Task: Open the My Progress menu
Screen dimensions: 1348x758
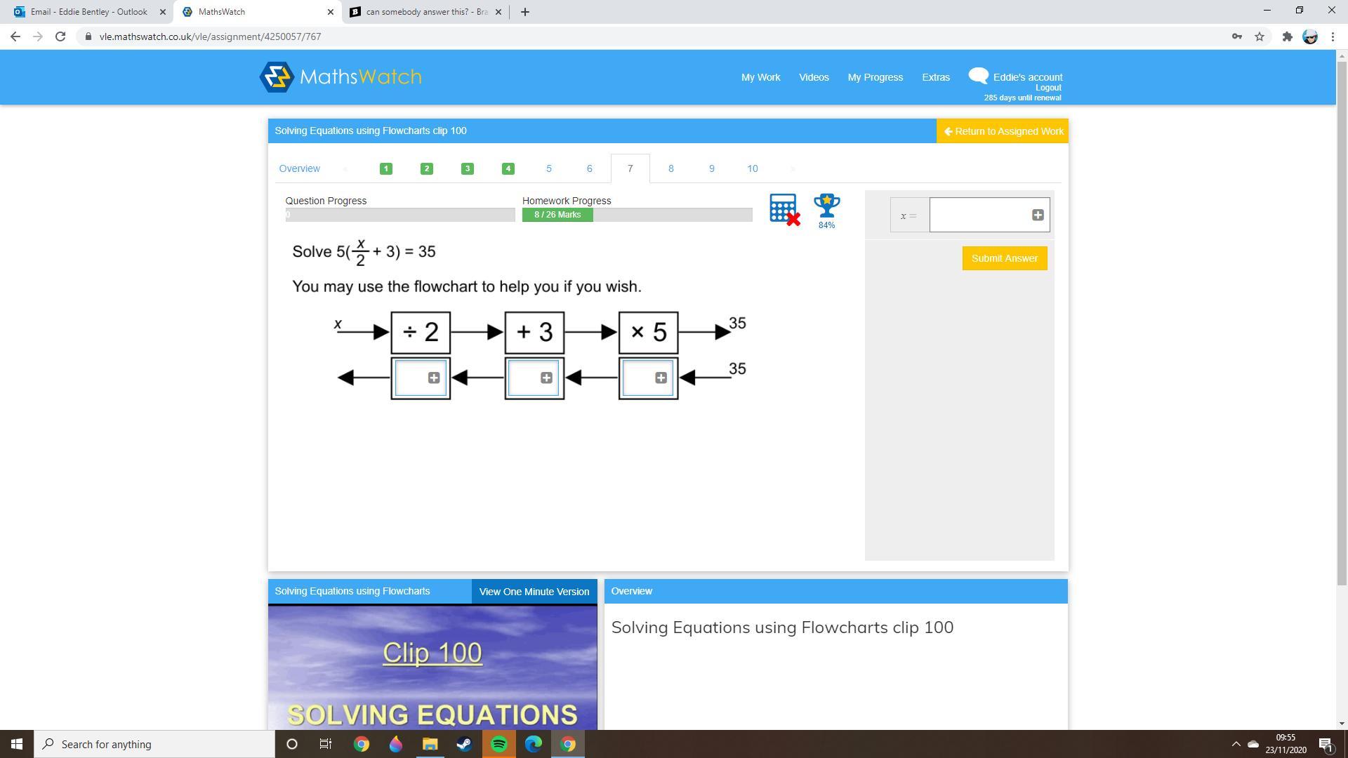Action: coord(875,77)
